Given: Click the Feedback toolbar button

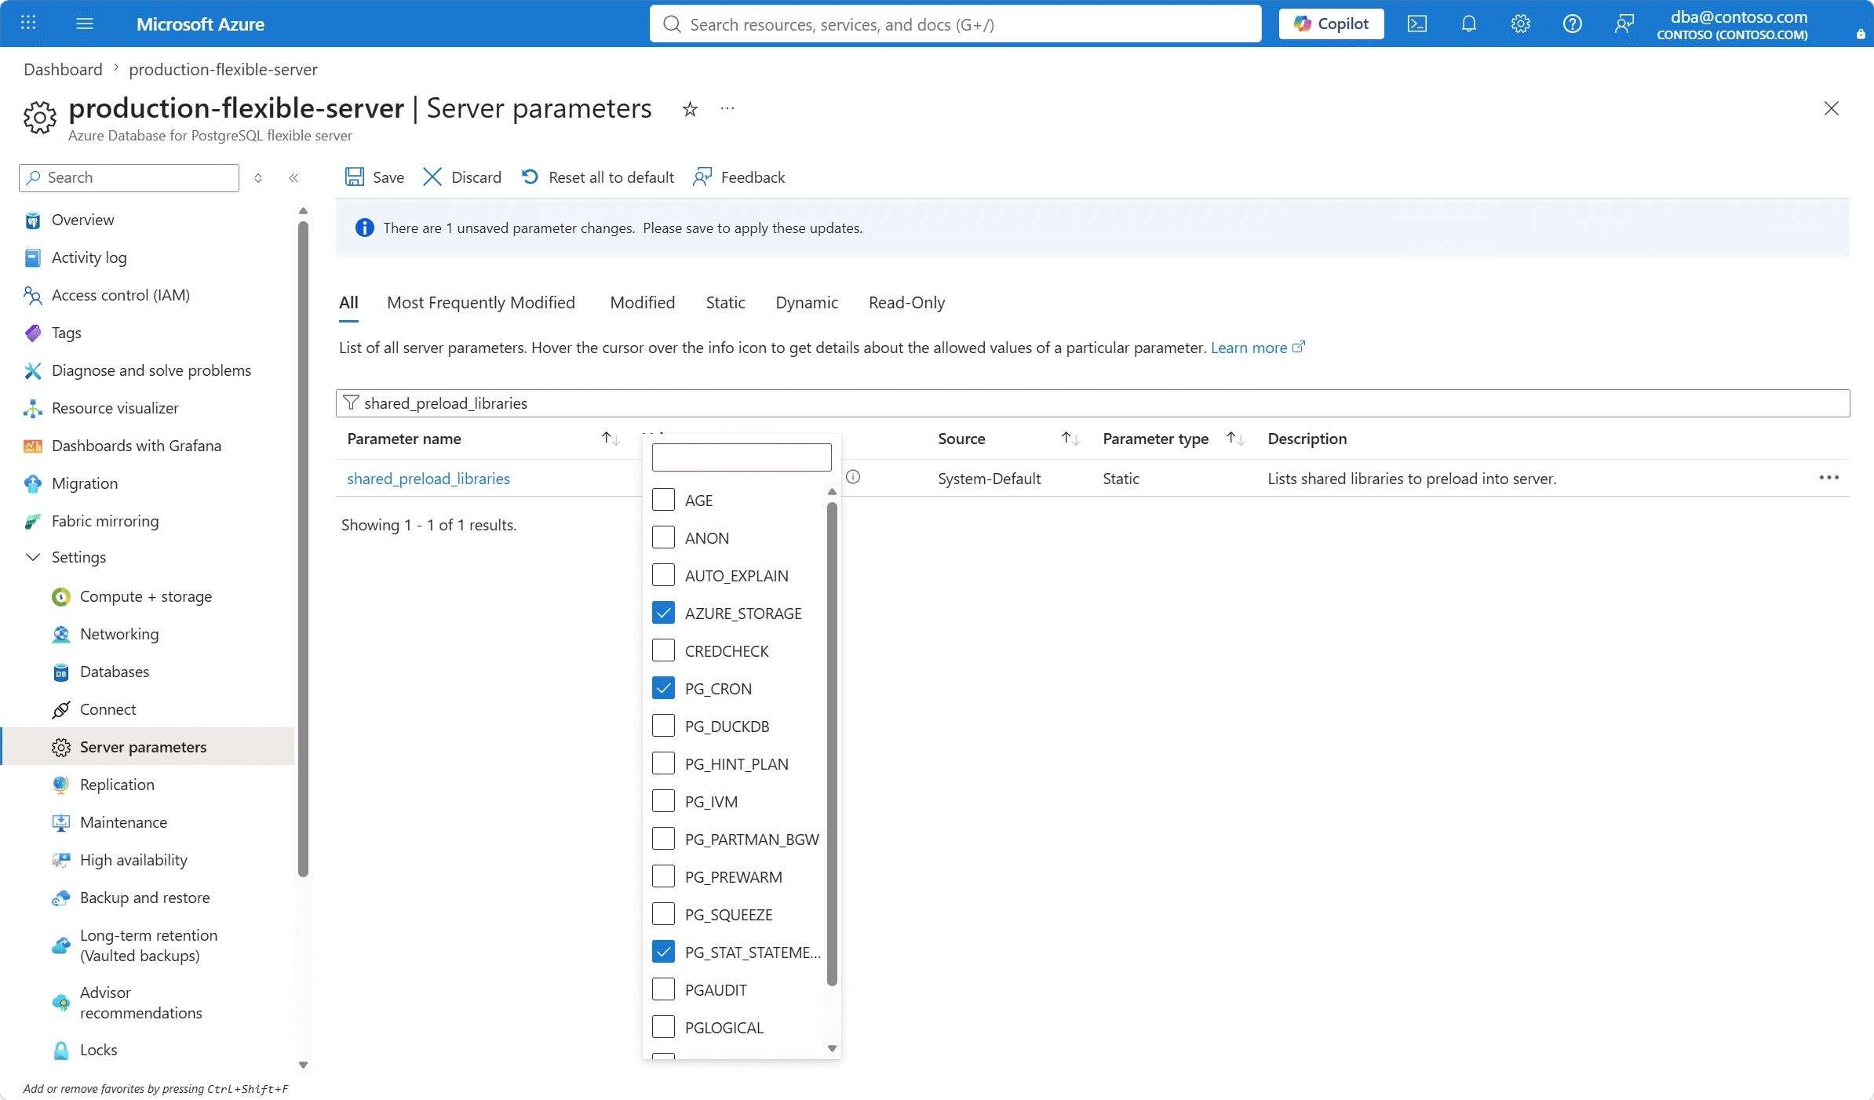Looking at the screenshot, I should (739, 177).
